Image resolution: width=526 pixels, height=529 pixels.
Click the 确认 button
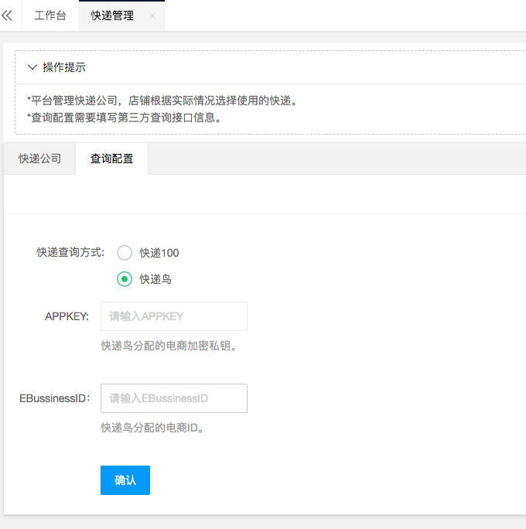125,480
